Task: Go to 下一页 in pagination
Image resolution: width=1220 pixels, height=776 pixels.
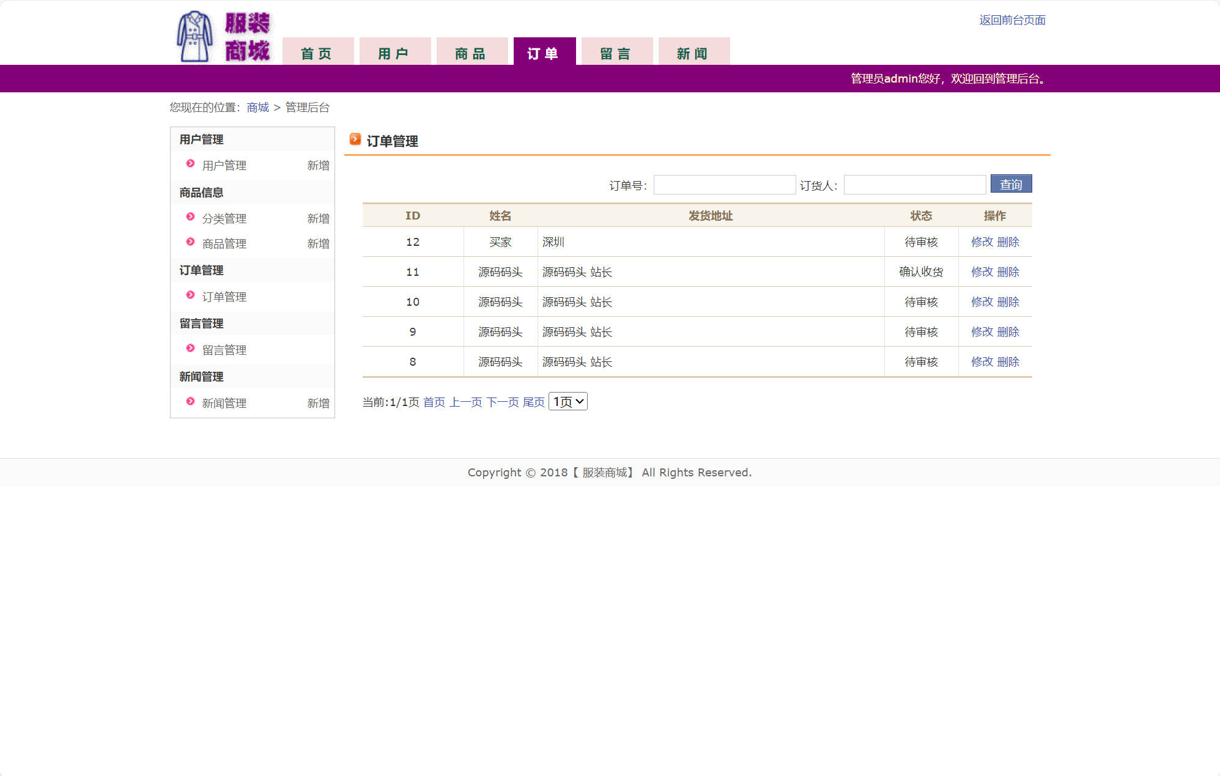Action: pyautogui.click(x=502, y=402)
